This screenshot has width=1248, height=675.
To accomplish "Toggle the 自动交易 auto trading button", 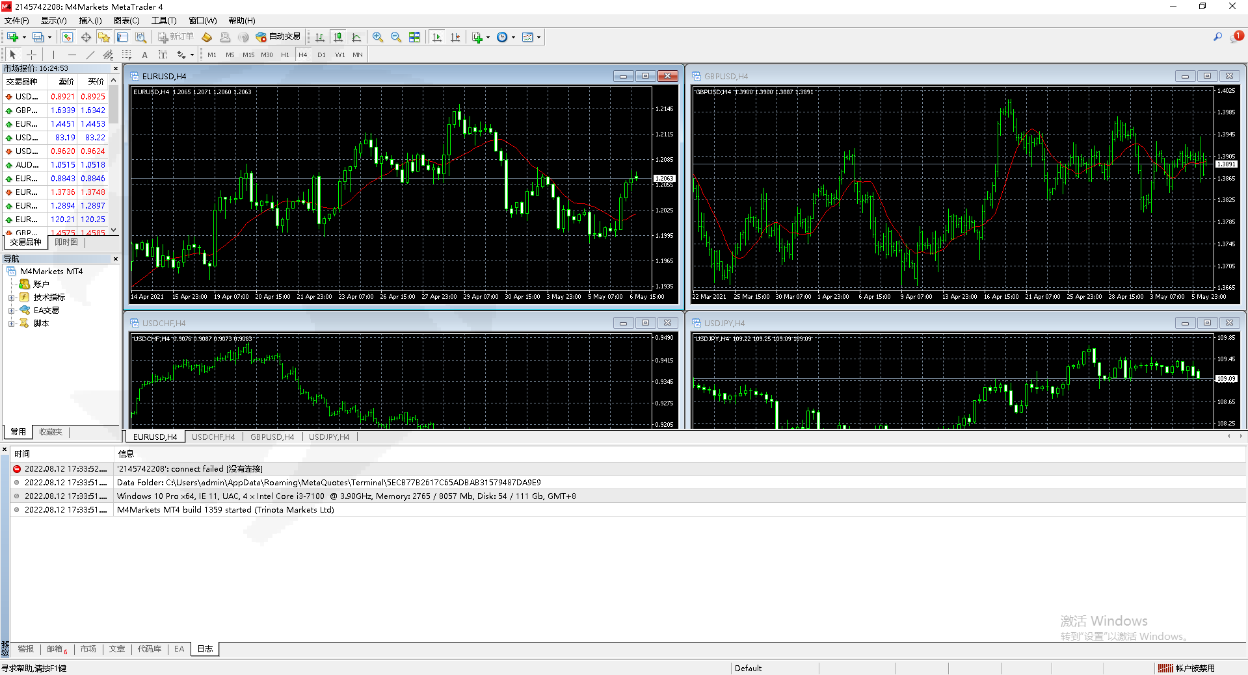I will click(x=278, y=37).
